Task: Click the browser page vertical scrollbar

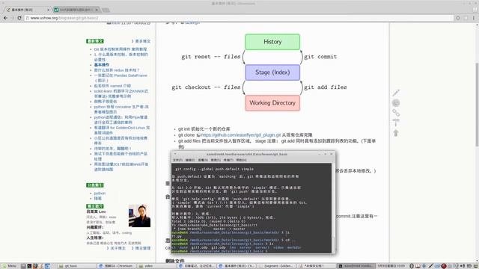Action: (x=477, y=105)
